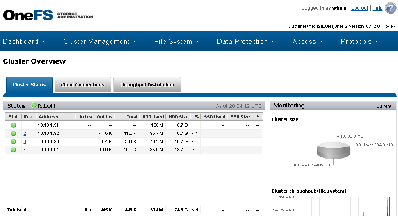Screen dimensions: 398x216
Task: Switch to the Client Connections tab
Action: (x=83, y=85)
